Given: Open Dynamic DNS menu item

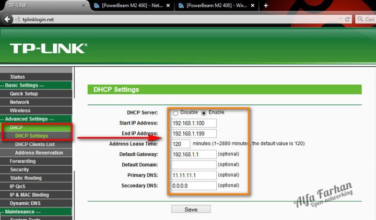Looking at the screenshot, I should (36, 203).
